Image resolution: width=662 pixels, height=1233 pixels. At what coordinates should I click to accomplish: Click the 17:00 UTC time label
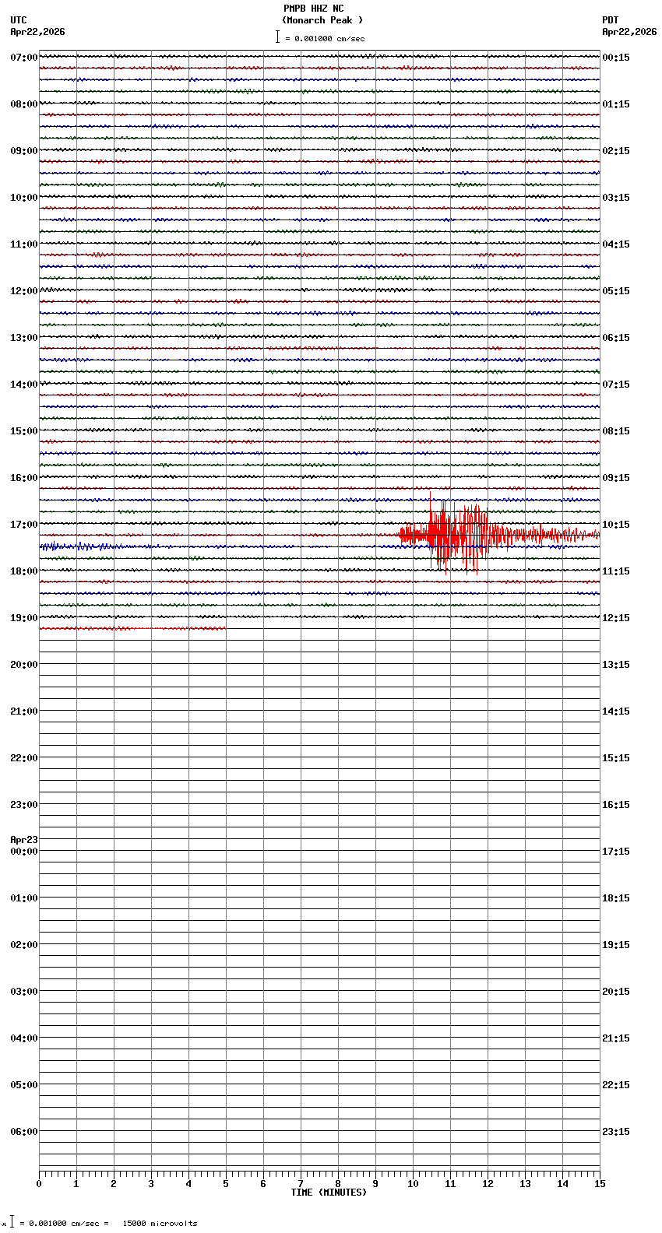tap(24, 525)
